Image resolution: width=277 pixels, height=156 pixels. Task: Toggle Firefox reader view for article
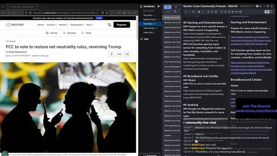[103, 13]
